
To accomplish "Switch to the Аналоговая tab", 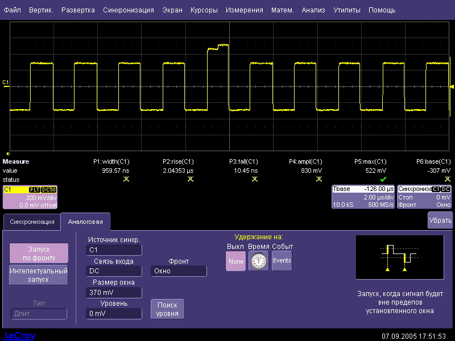I will pyautogui.click(x=85, y=222).
